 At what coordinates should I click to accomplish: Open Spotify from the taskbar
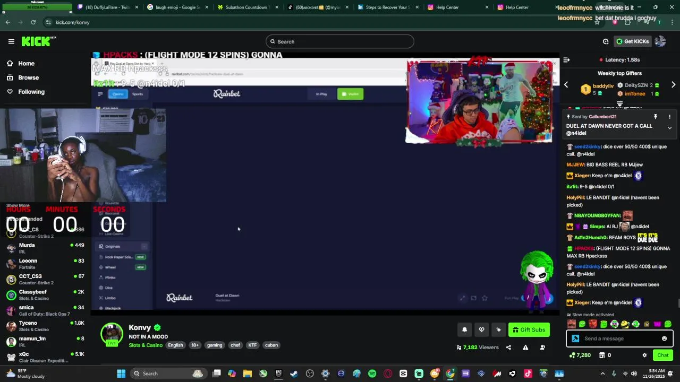[372, 374]
